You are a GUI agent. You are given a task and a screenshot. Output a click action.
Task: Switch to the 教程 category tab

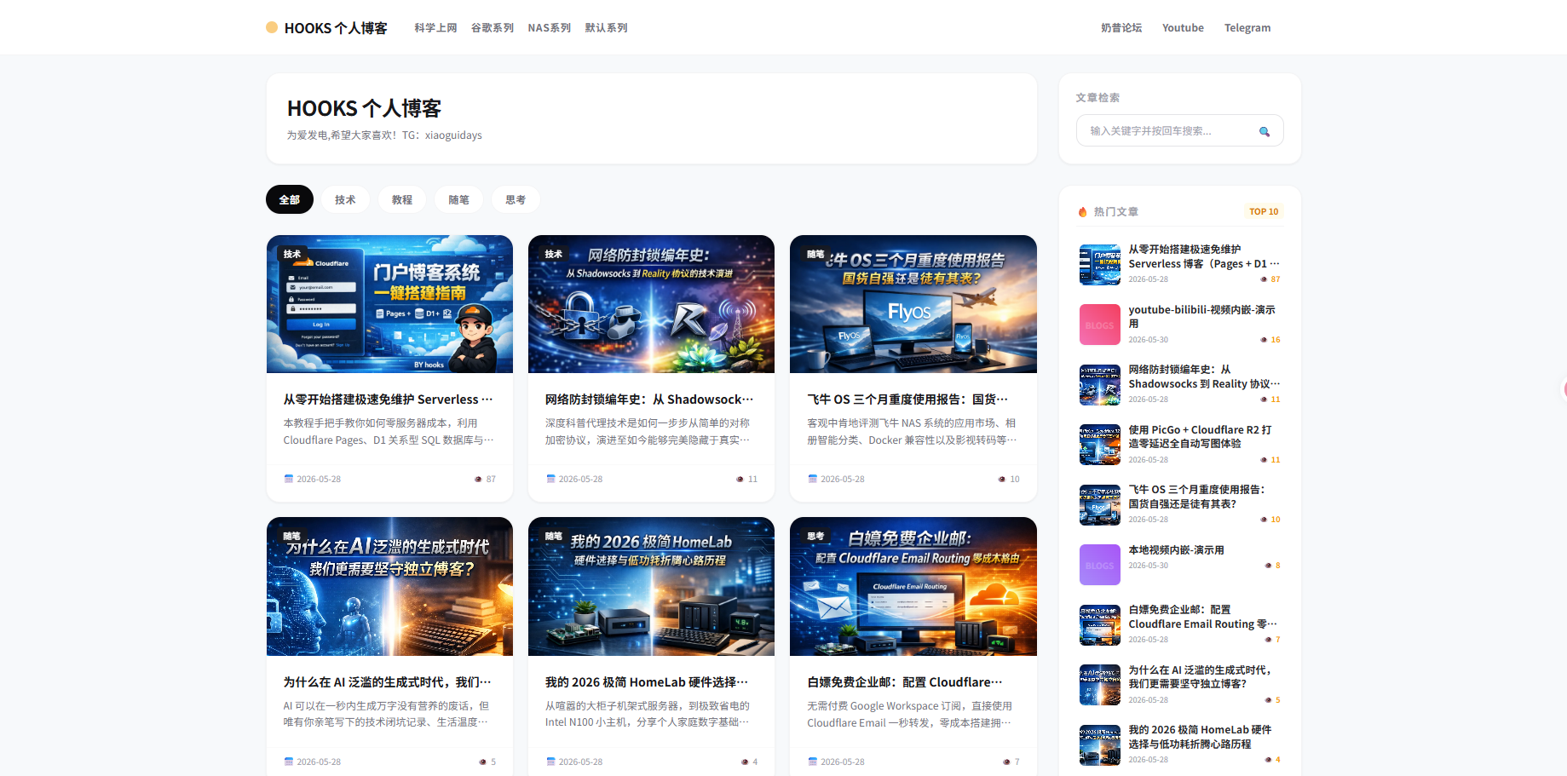coord(402,199)
